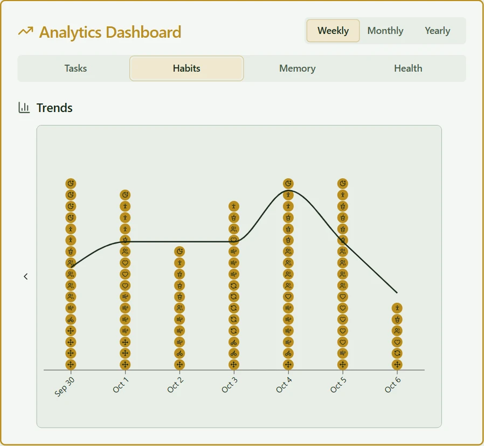
Task: Show the Health tab
Action: [408, 68]
